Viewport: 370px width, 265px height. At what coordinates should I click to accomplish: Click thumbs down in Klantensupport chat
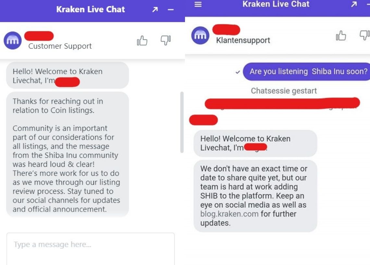[x=364, y=35]
